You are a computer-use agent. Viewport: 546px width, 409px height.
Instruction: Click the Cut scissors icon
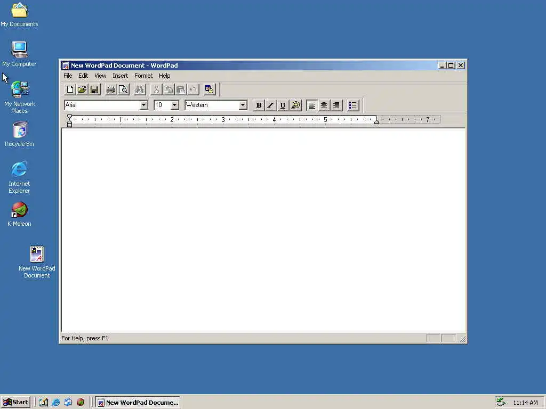pyautogui.click(x=156, y=89)
